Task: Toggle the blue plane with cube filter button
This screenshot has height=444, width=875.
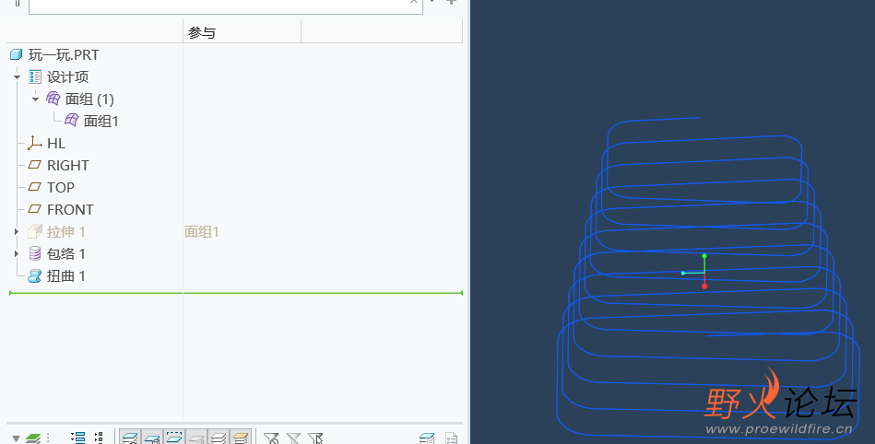Action: tap(152, 438)
